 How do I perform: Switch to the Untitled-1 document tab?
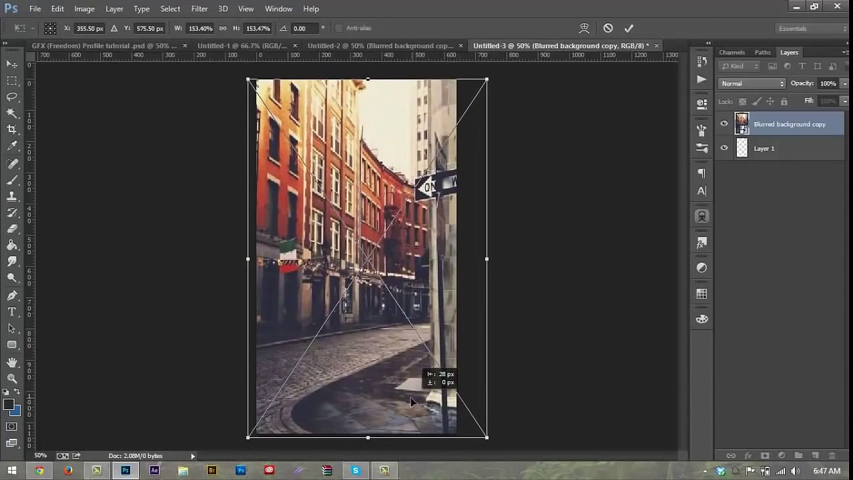[242, 45]
